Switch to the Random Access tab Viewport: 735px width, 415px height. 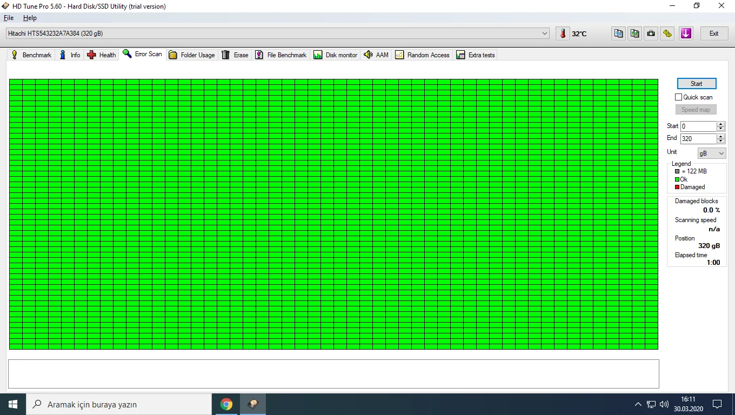[423, 55]
